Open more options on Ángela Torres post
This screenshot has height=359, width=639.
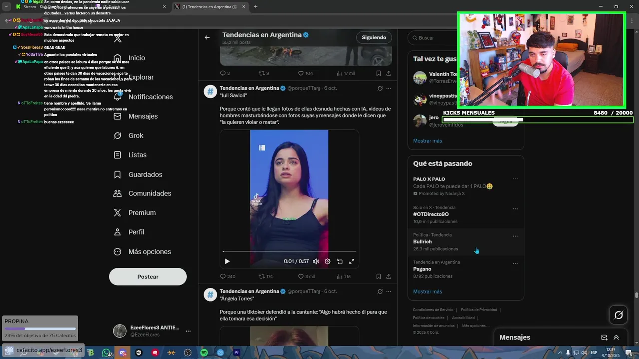[x=389, y=291]
